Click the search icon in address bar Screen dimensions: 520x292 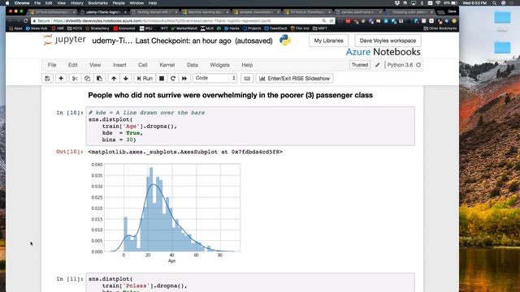pyautogui.click(x=324, y=21)
